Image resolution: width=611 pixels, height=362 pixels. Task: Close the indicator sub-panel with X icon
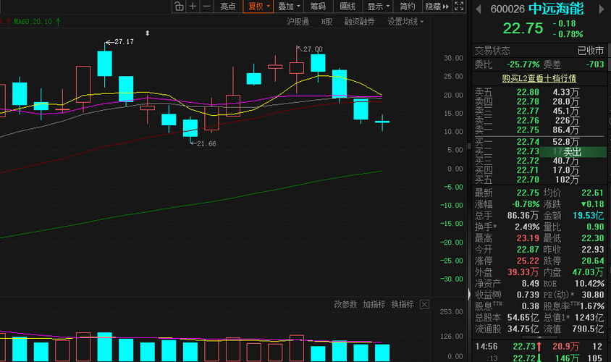[424, 304]
